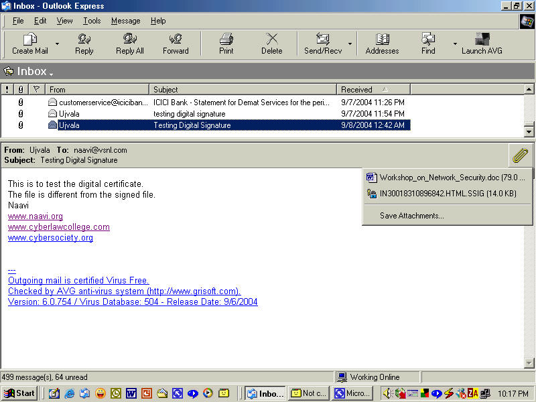Image resolution: width=536 pixels, height=402 pixels.
Task: Open the Windows Start menu
Action: pyautogui.click(x=20, y=393)
